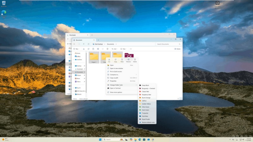Open the Recycle Bin desktop icon
Screen dimensions: 253x142
click(4, 4)
